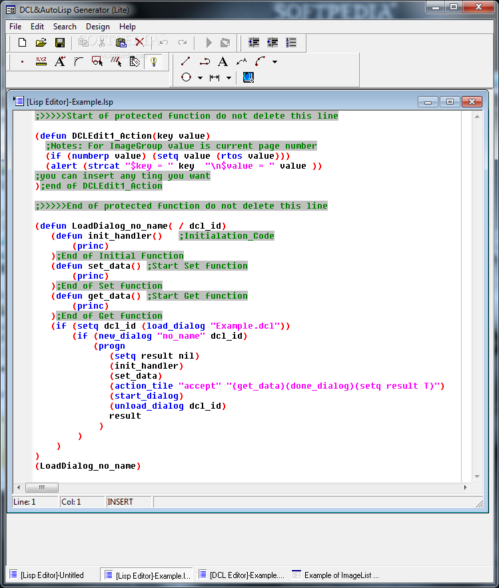Click the numbered lines list icon
The image size is (499, 588).
(291, 43)
